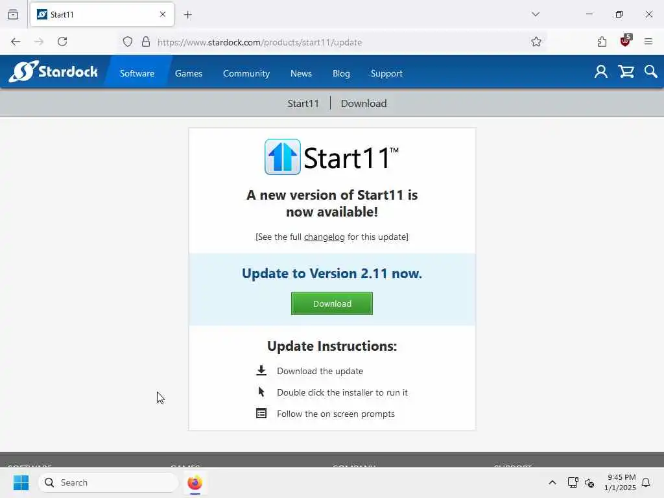Close the Start11 browser tab
Viewport: 664px width, 498px height.
coord(163,14)
